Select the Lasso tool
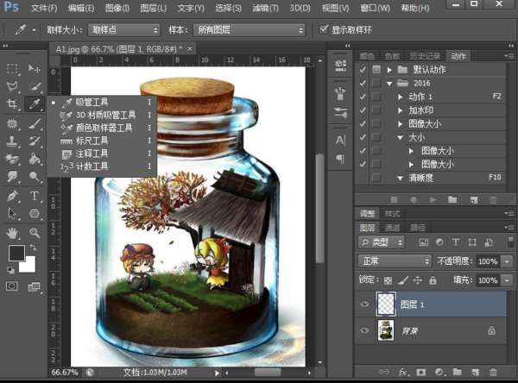Screen dimensions: 518x383 12,86
